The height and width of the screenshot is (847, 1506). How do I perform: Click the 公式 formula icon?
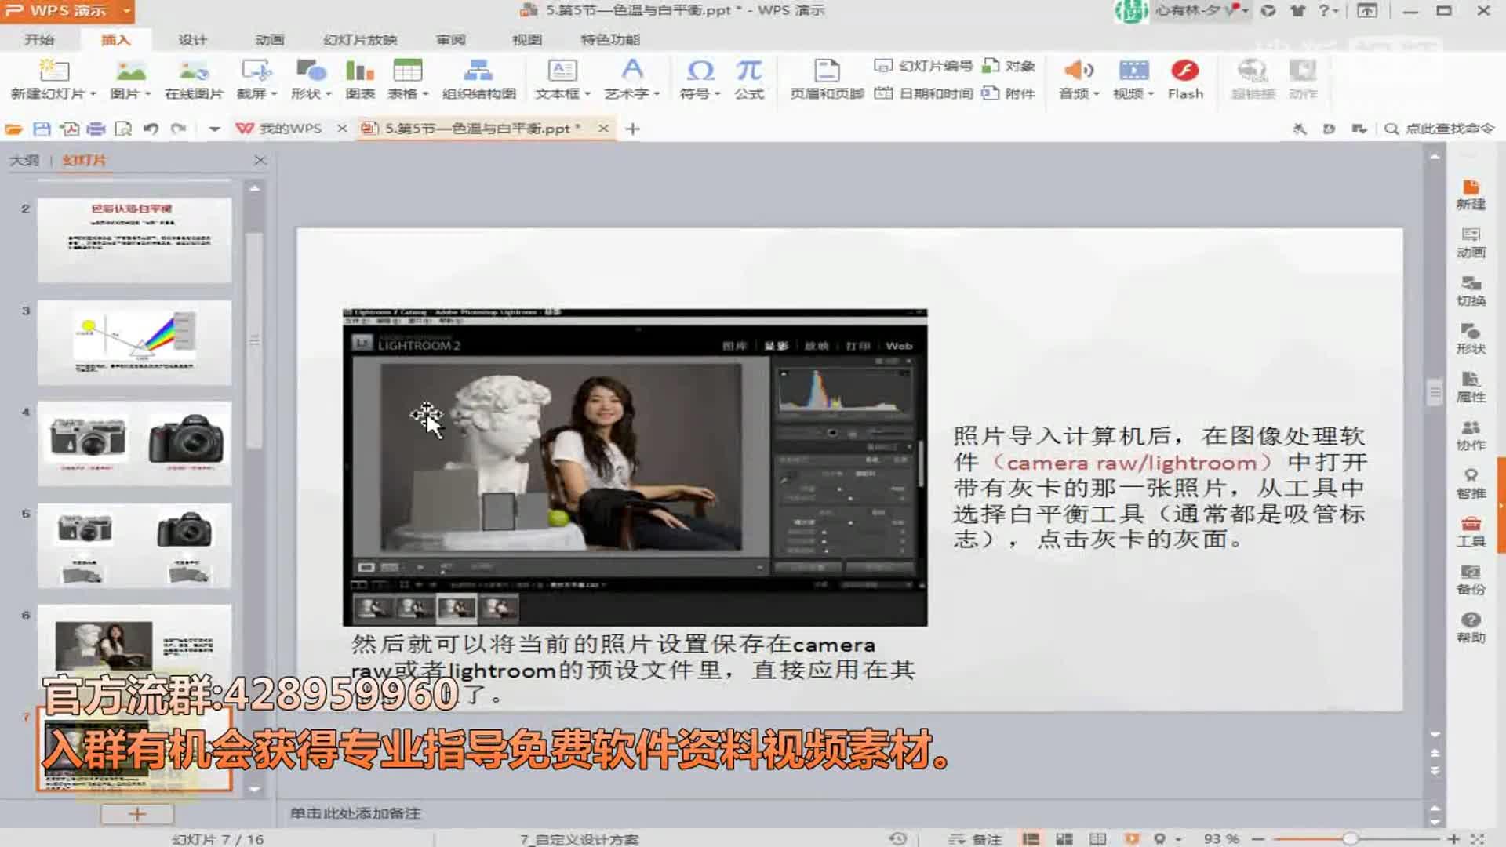[x=748, y=78]
